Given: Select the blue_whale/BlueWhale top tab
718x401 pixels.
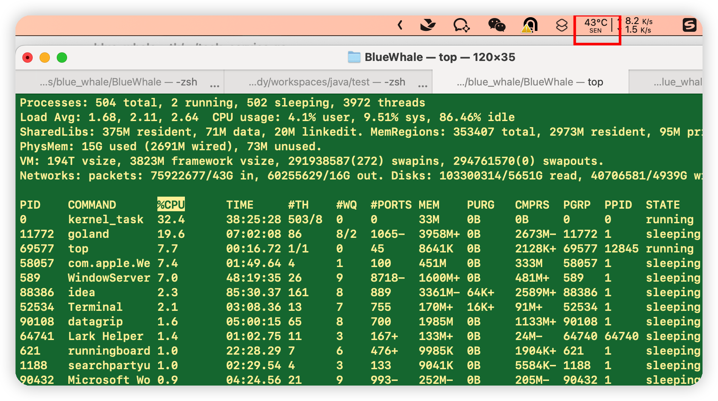Looking at the screenshot, I should pyautogui.click(x=530, y=82).
